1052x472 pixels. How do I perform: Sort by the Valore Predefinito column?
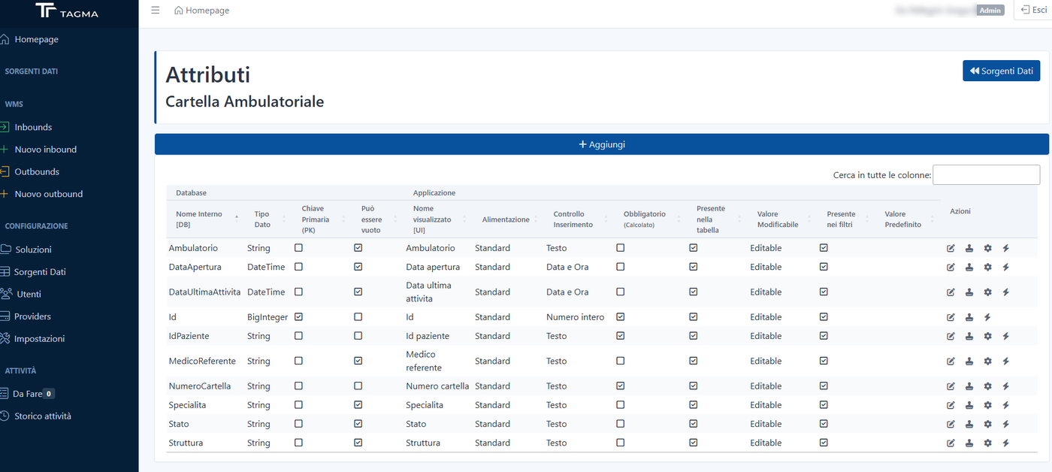908,219
